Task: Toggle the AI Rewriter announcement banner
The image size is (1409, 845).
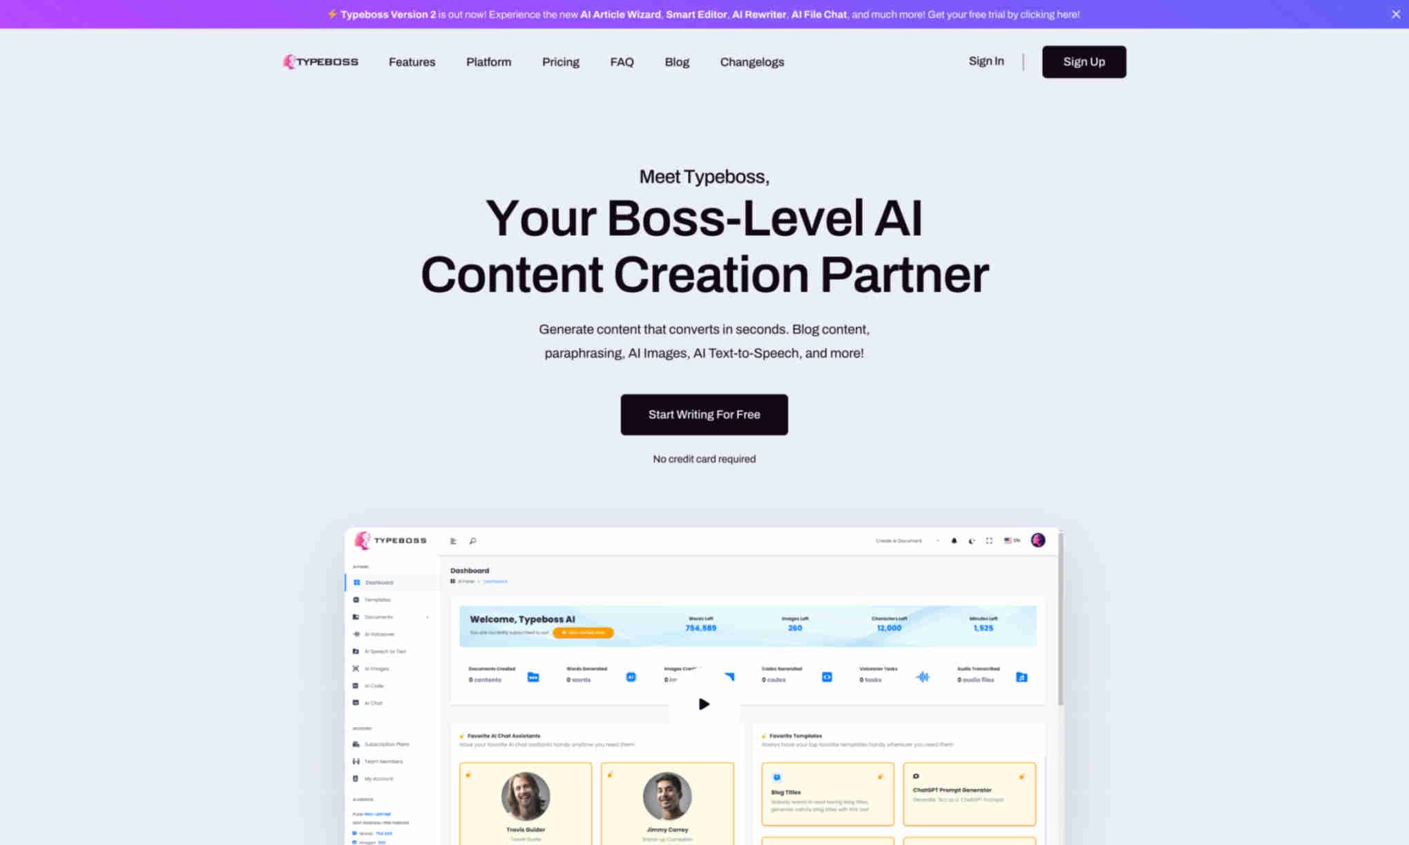Action: pos(1396,13)
